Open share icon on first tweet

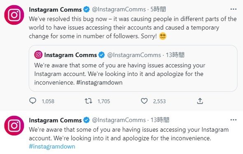point(200,101)
